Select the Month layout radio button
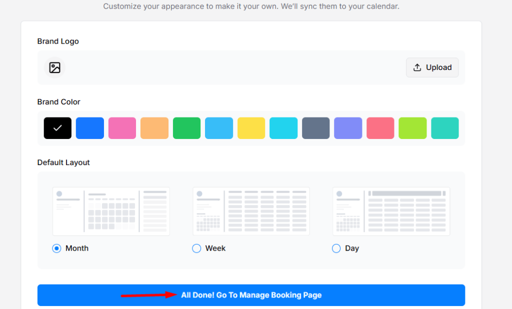Viewport: 512px width, 309px height. pyautogui.click(x=56, y=248)
